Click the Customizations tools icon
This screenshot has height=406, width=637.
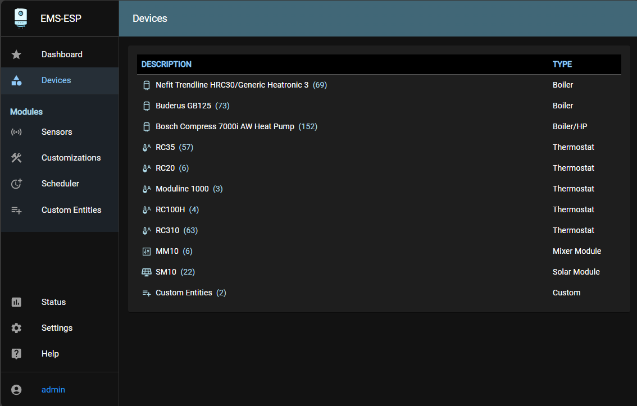click(16, 157)
